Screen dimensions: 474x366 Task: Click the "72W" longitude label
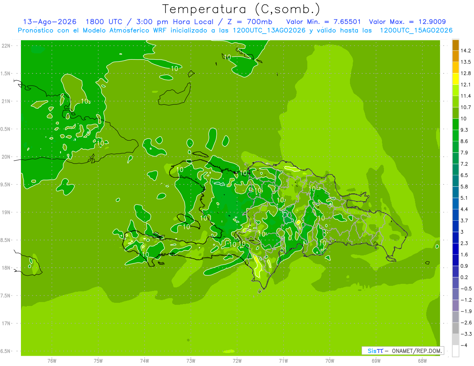coord(237,361)
